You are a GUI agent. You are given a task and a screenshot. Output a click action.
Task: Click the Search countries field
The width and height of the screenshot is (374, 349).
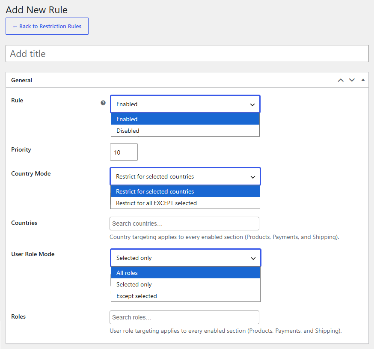coord(184,224)
